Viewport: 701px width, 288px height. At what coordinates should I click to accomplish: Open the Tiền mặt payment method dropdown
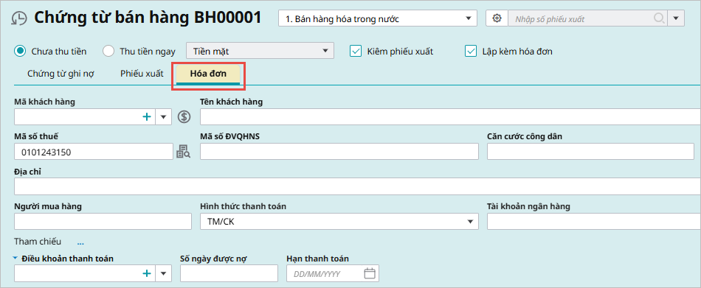pyautogui.click(x=260, y=51)
